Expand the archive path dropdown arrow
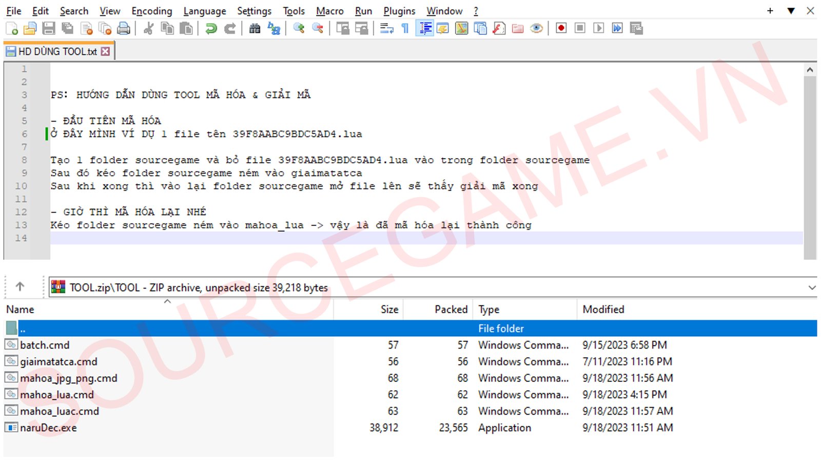This screenshot has width=821, height=462. pyautogui.click(x=812, y=287)
